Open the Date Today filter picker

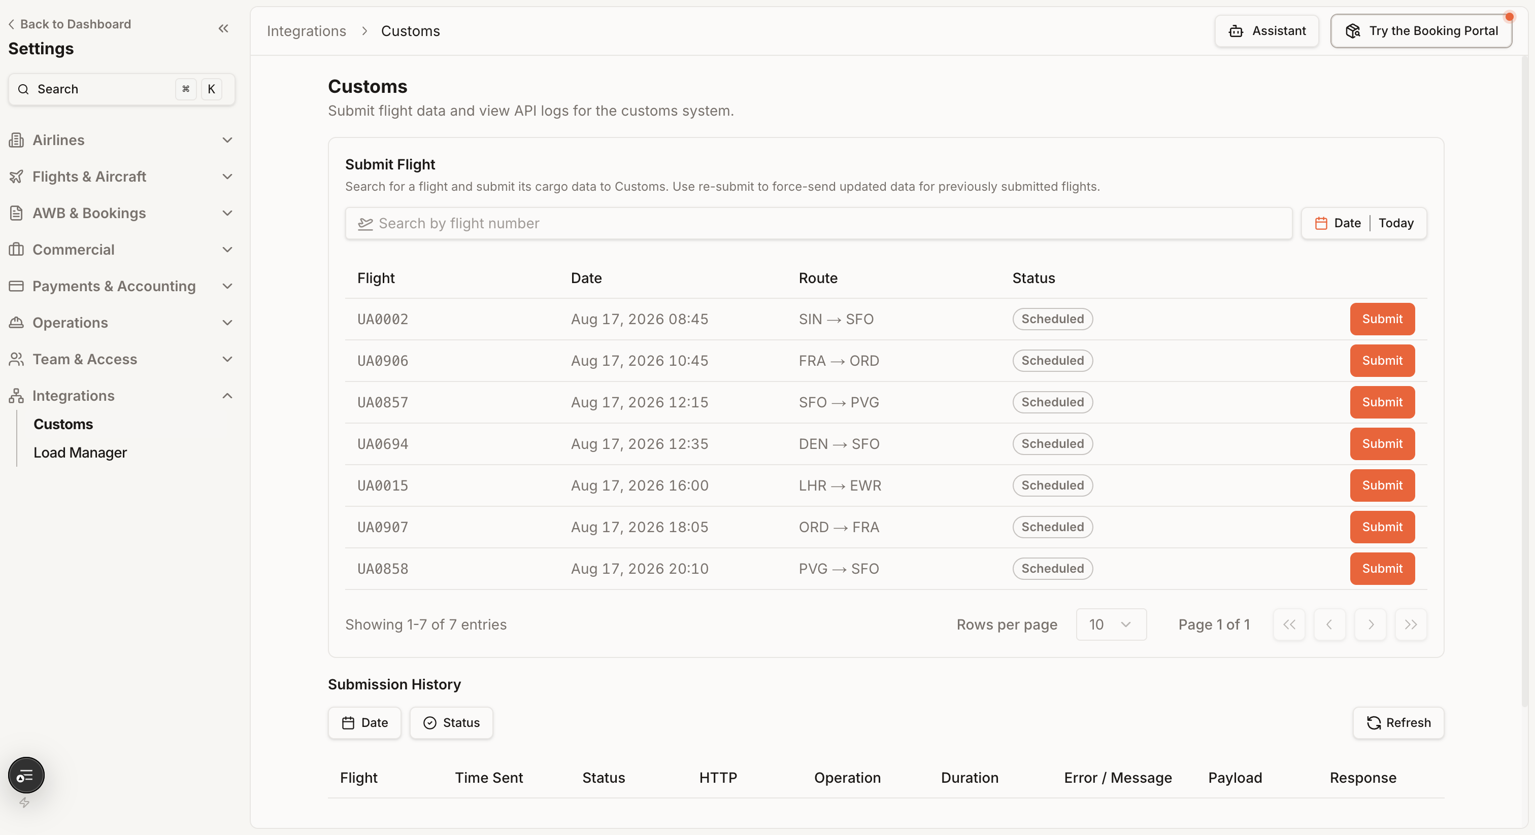pyautogui.click(x=1363, y=223)
